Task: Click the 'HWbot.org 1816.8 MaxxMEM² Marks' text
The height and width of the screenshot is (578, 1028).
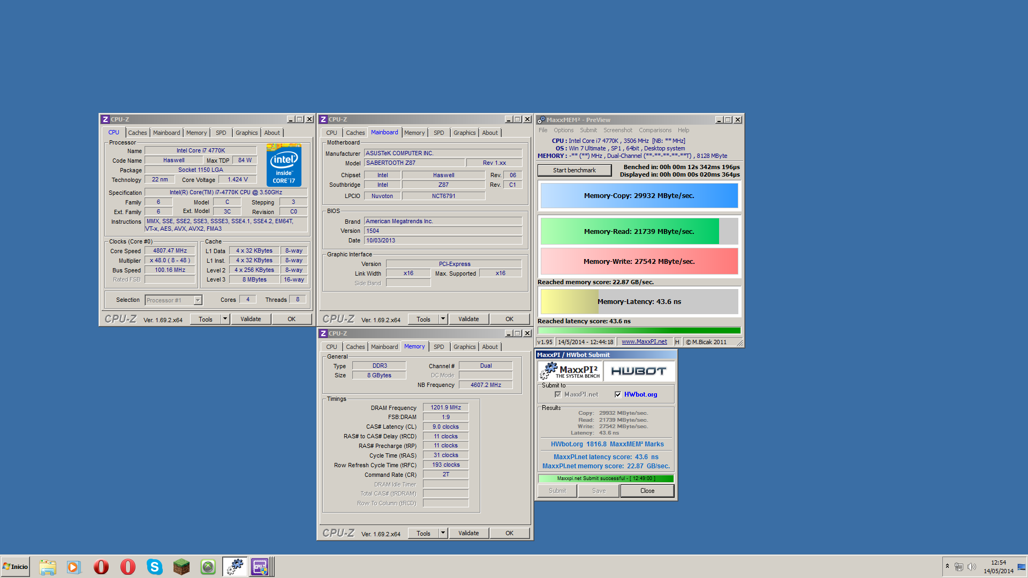Action: tap(607, 444)
